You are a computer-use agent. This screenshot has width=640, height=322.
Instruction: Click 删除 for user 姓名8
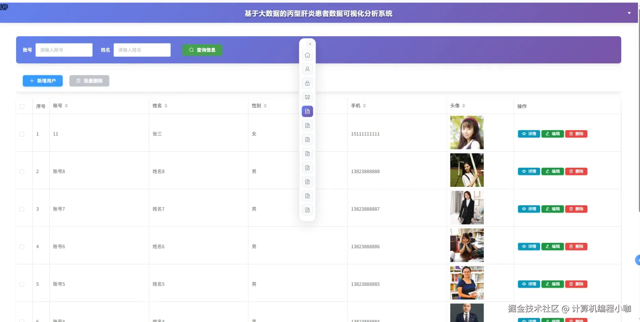point(576,171)
